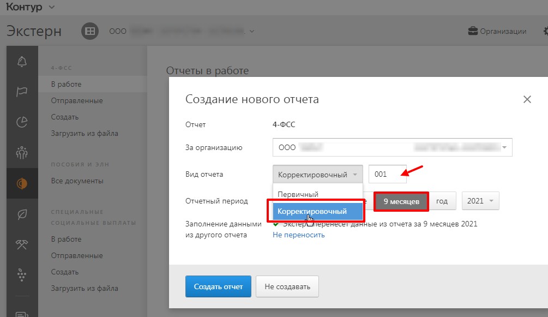The image size is (548, 317).
Task: Open the 2021 year dropdown
Action: click(480, 201)
